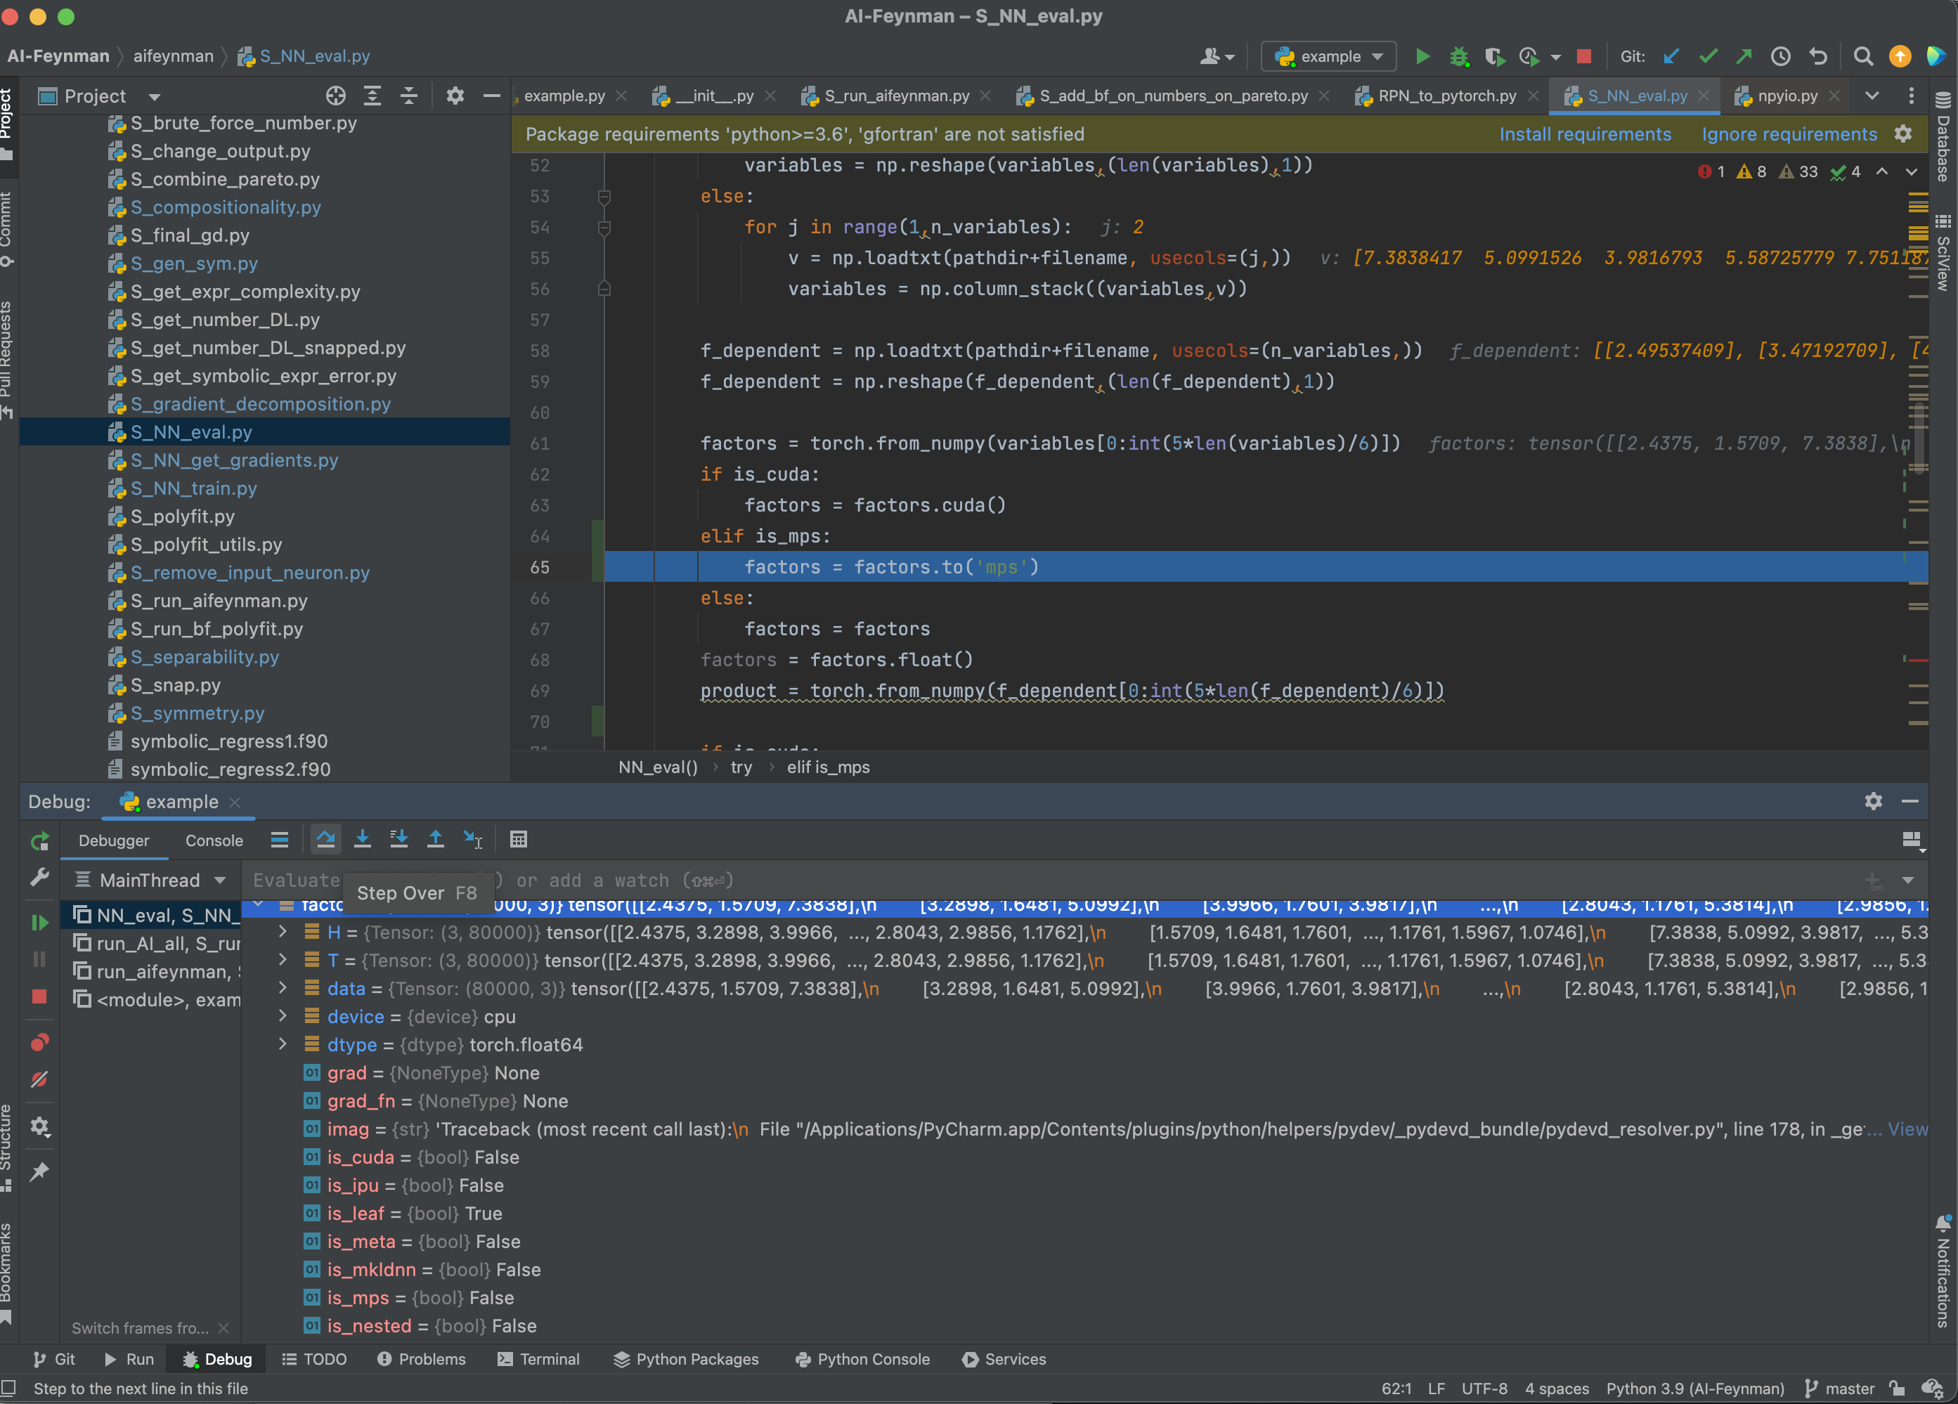This screenshot has height=1404, width=1958.
Task: Toggle Mute Breakpoints
Action: click(40, 1079)
